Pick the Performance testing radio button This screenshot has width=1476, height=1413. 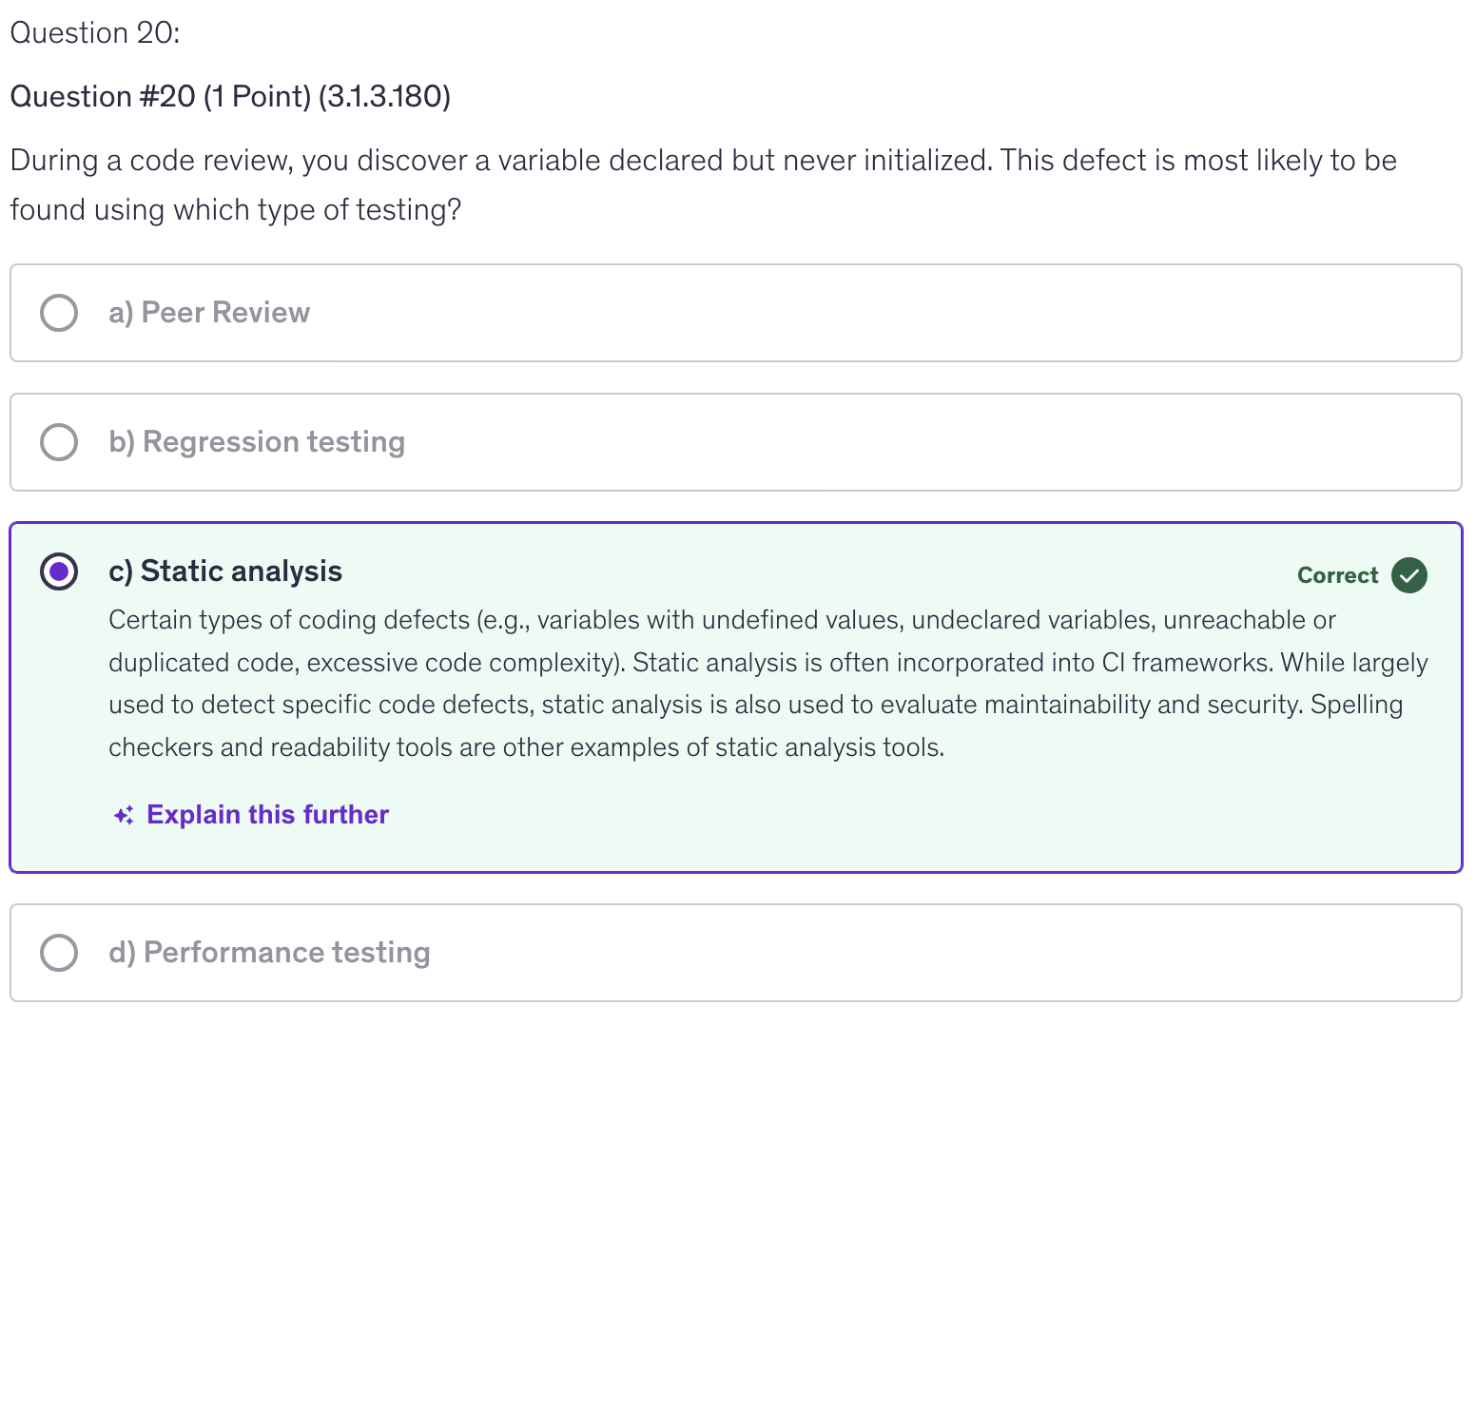coord(59,953)
